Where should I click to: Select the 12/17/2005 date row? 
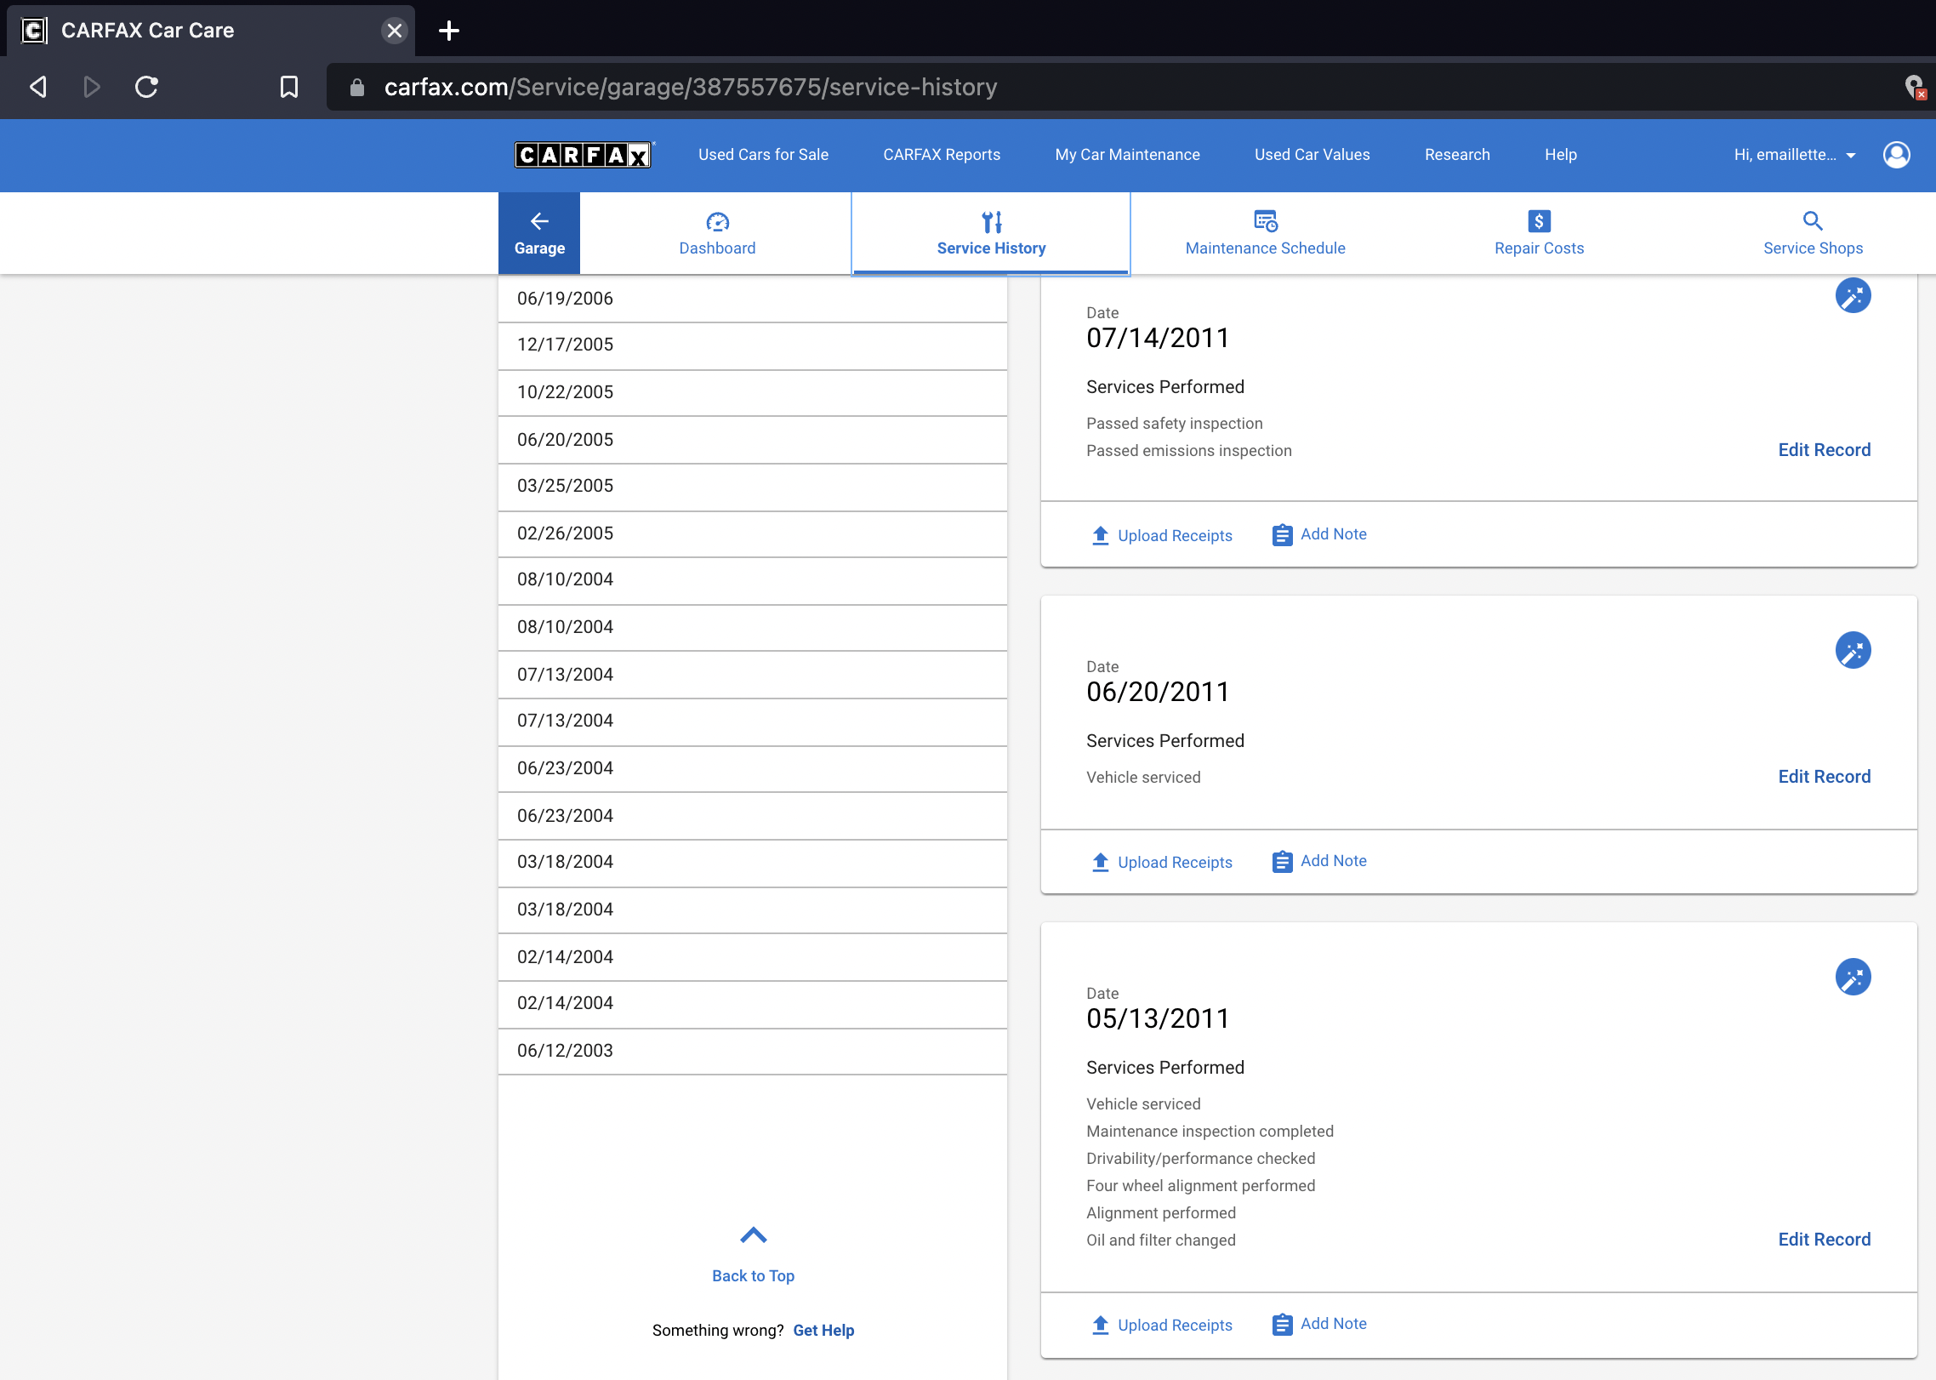[x=752, y=345]
